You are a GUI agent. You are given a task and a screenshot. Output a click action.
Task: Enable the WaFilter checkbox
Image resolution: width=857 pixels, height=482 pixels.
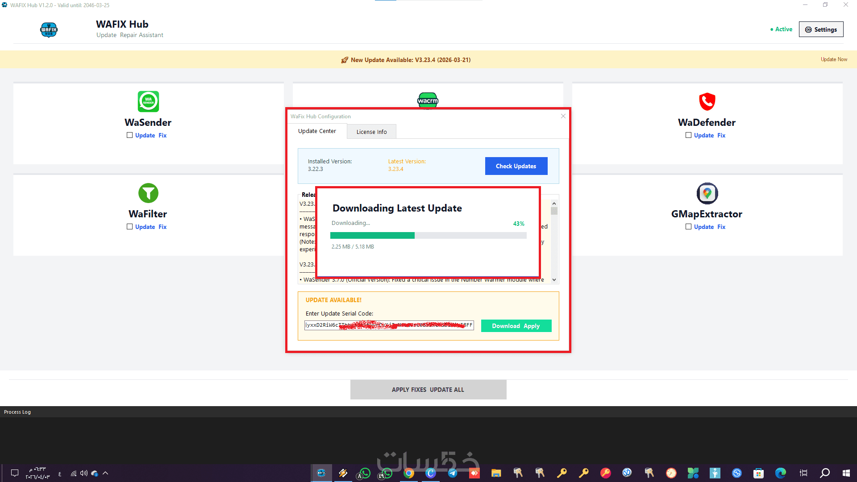coord(129,227)
